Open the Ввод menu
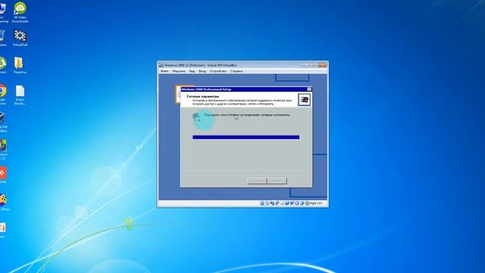Viewport: 485px width, 273px height. pos(202,71)
